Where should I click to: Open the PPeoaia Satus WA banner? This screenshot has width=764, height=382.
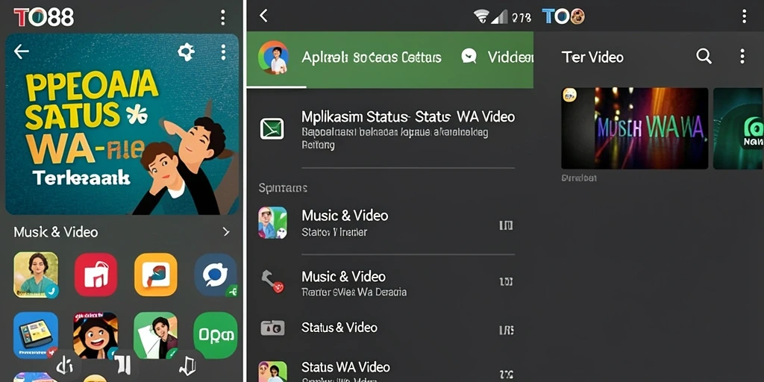click(x=122, y=125)
